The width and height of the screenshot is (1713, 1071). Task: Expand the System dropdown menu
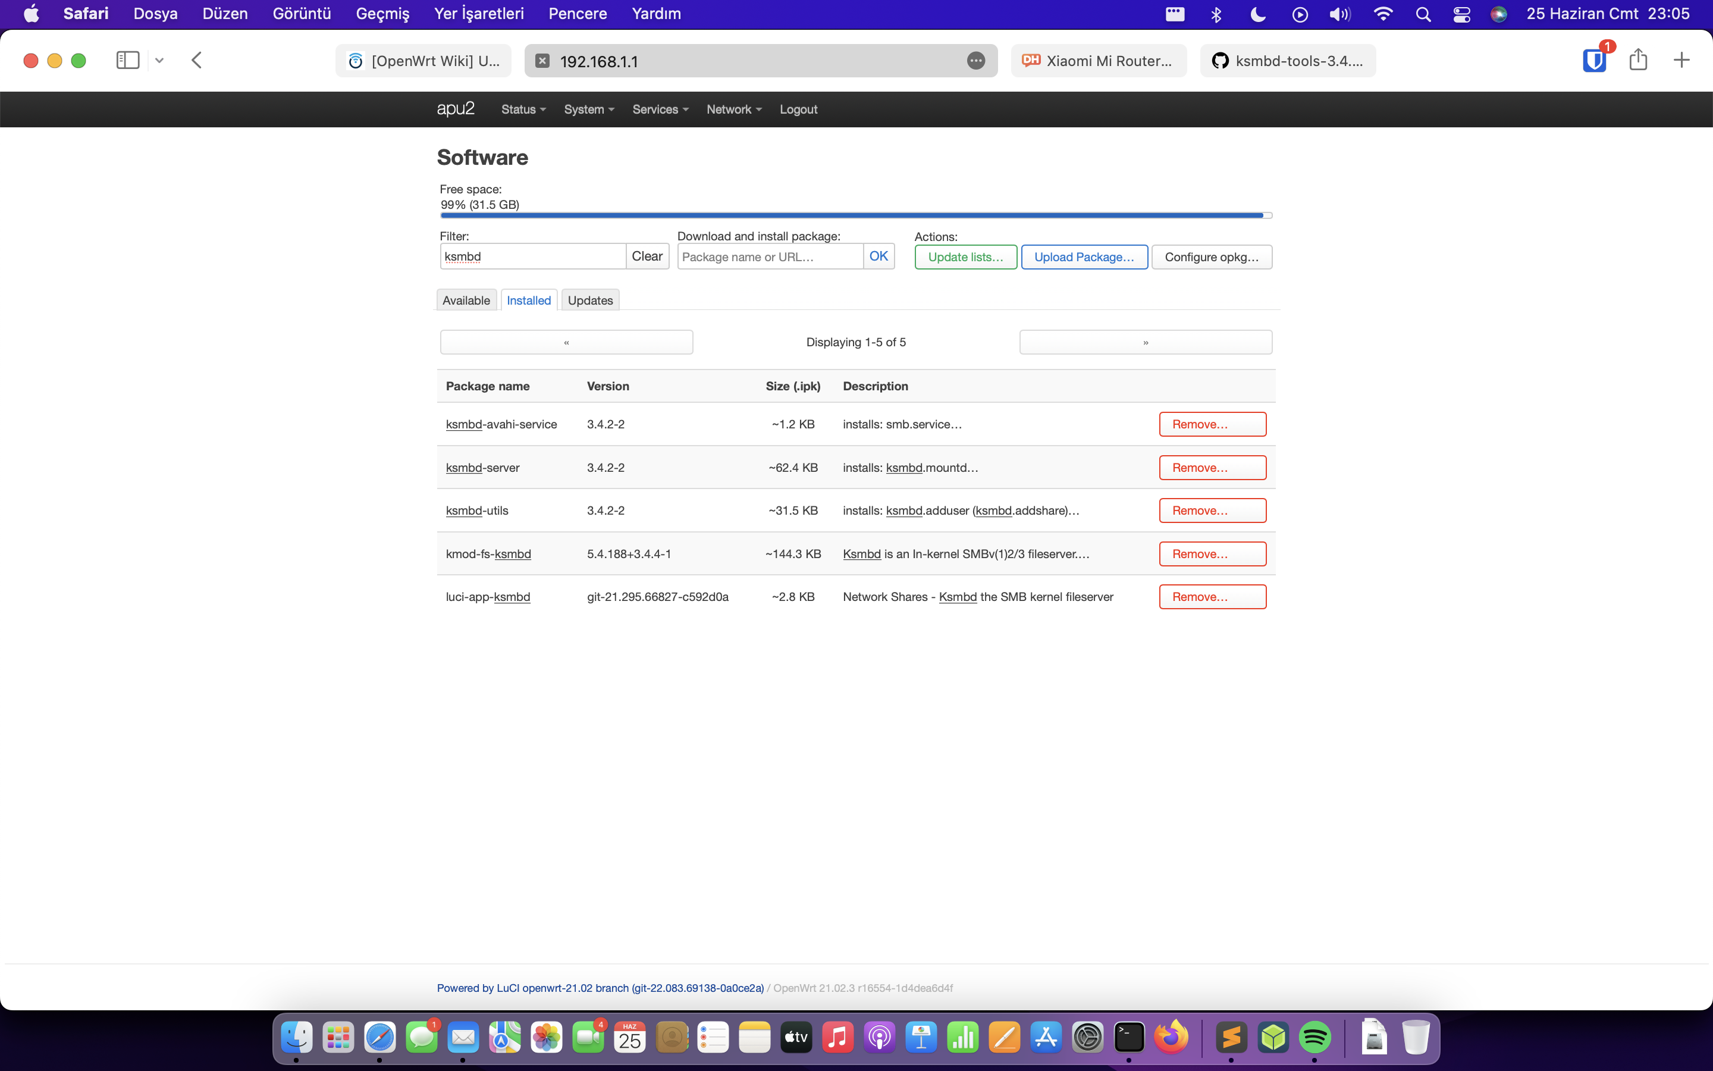(x=589, y=109)
